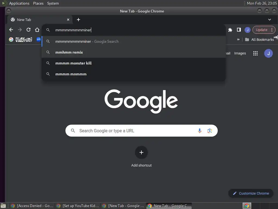Switch to bracketed New Tab taskbar window

pos(124,206)
